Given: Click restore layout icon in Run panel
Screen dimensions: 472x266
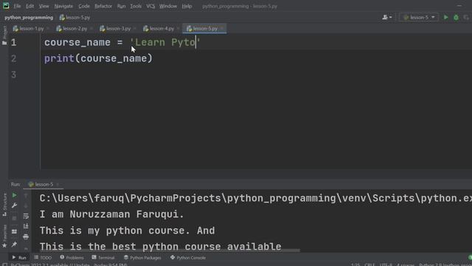Looking at the screenshot, I should click(14, 231).
